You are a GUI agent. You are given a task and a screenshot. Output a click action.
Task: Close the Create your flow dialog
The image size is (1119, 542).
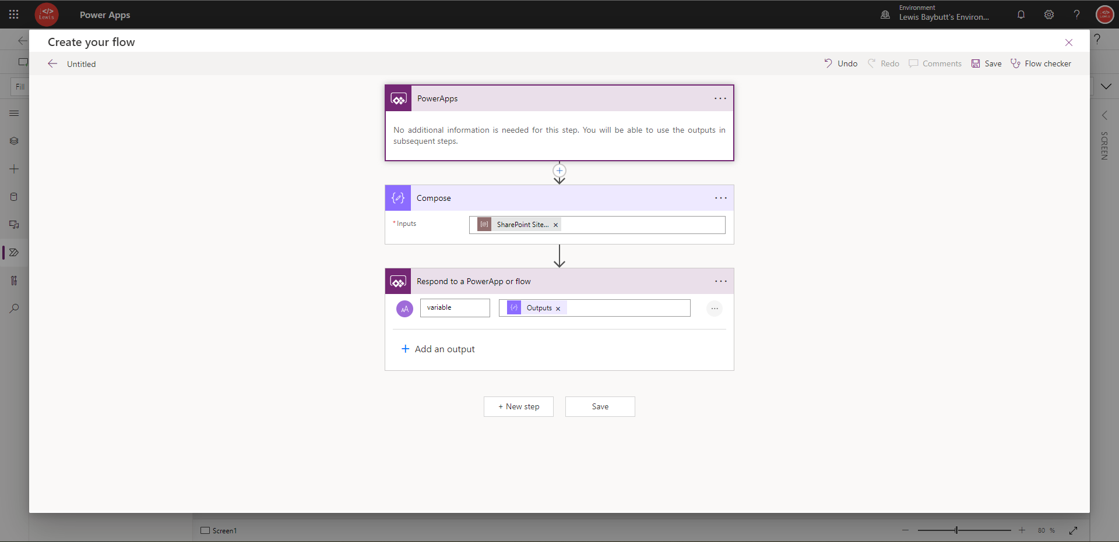(1069, 42)
